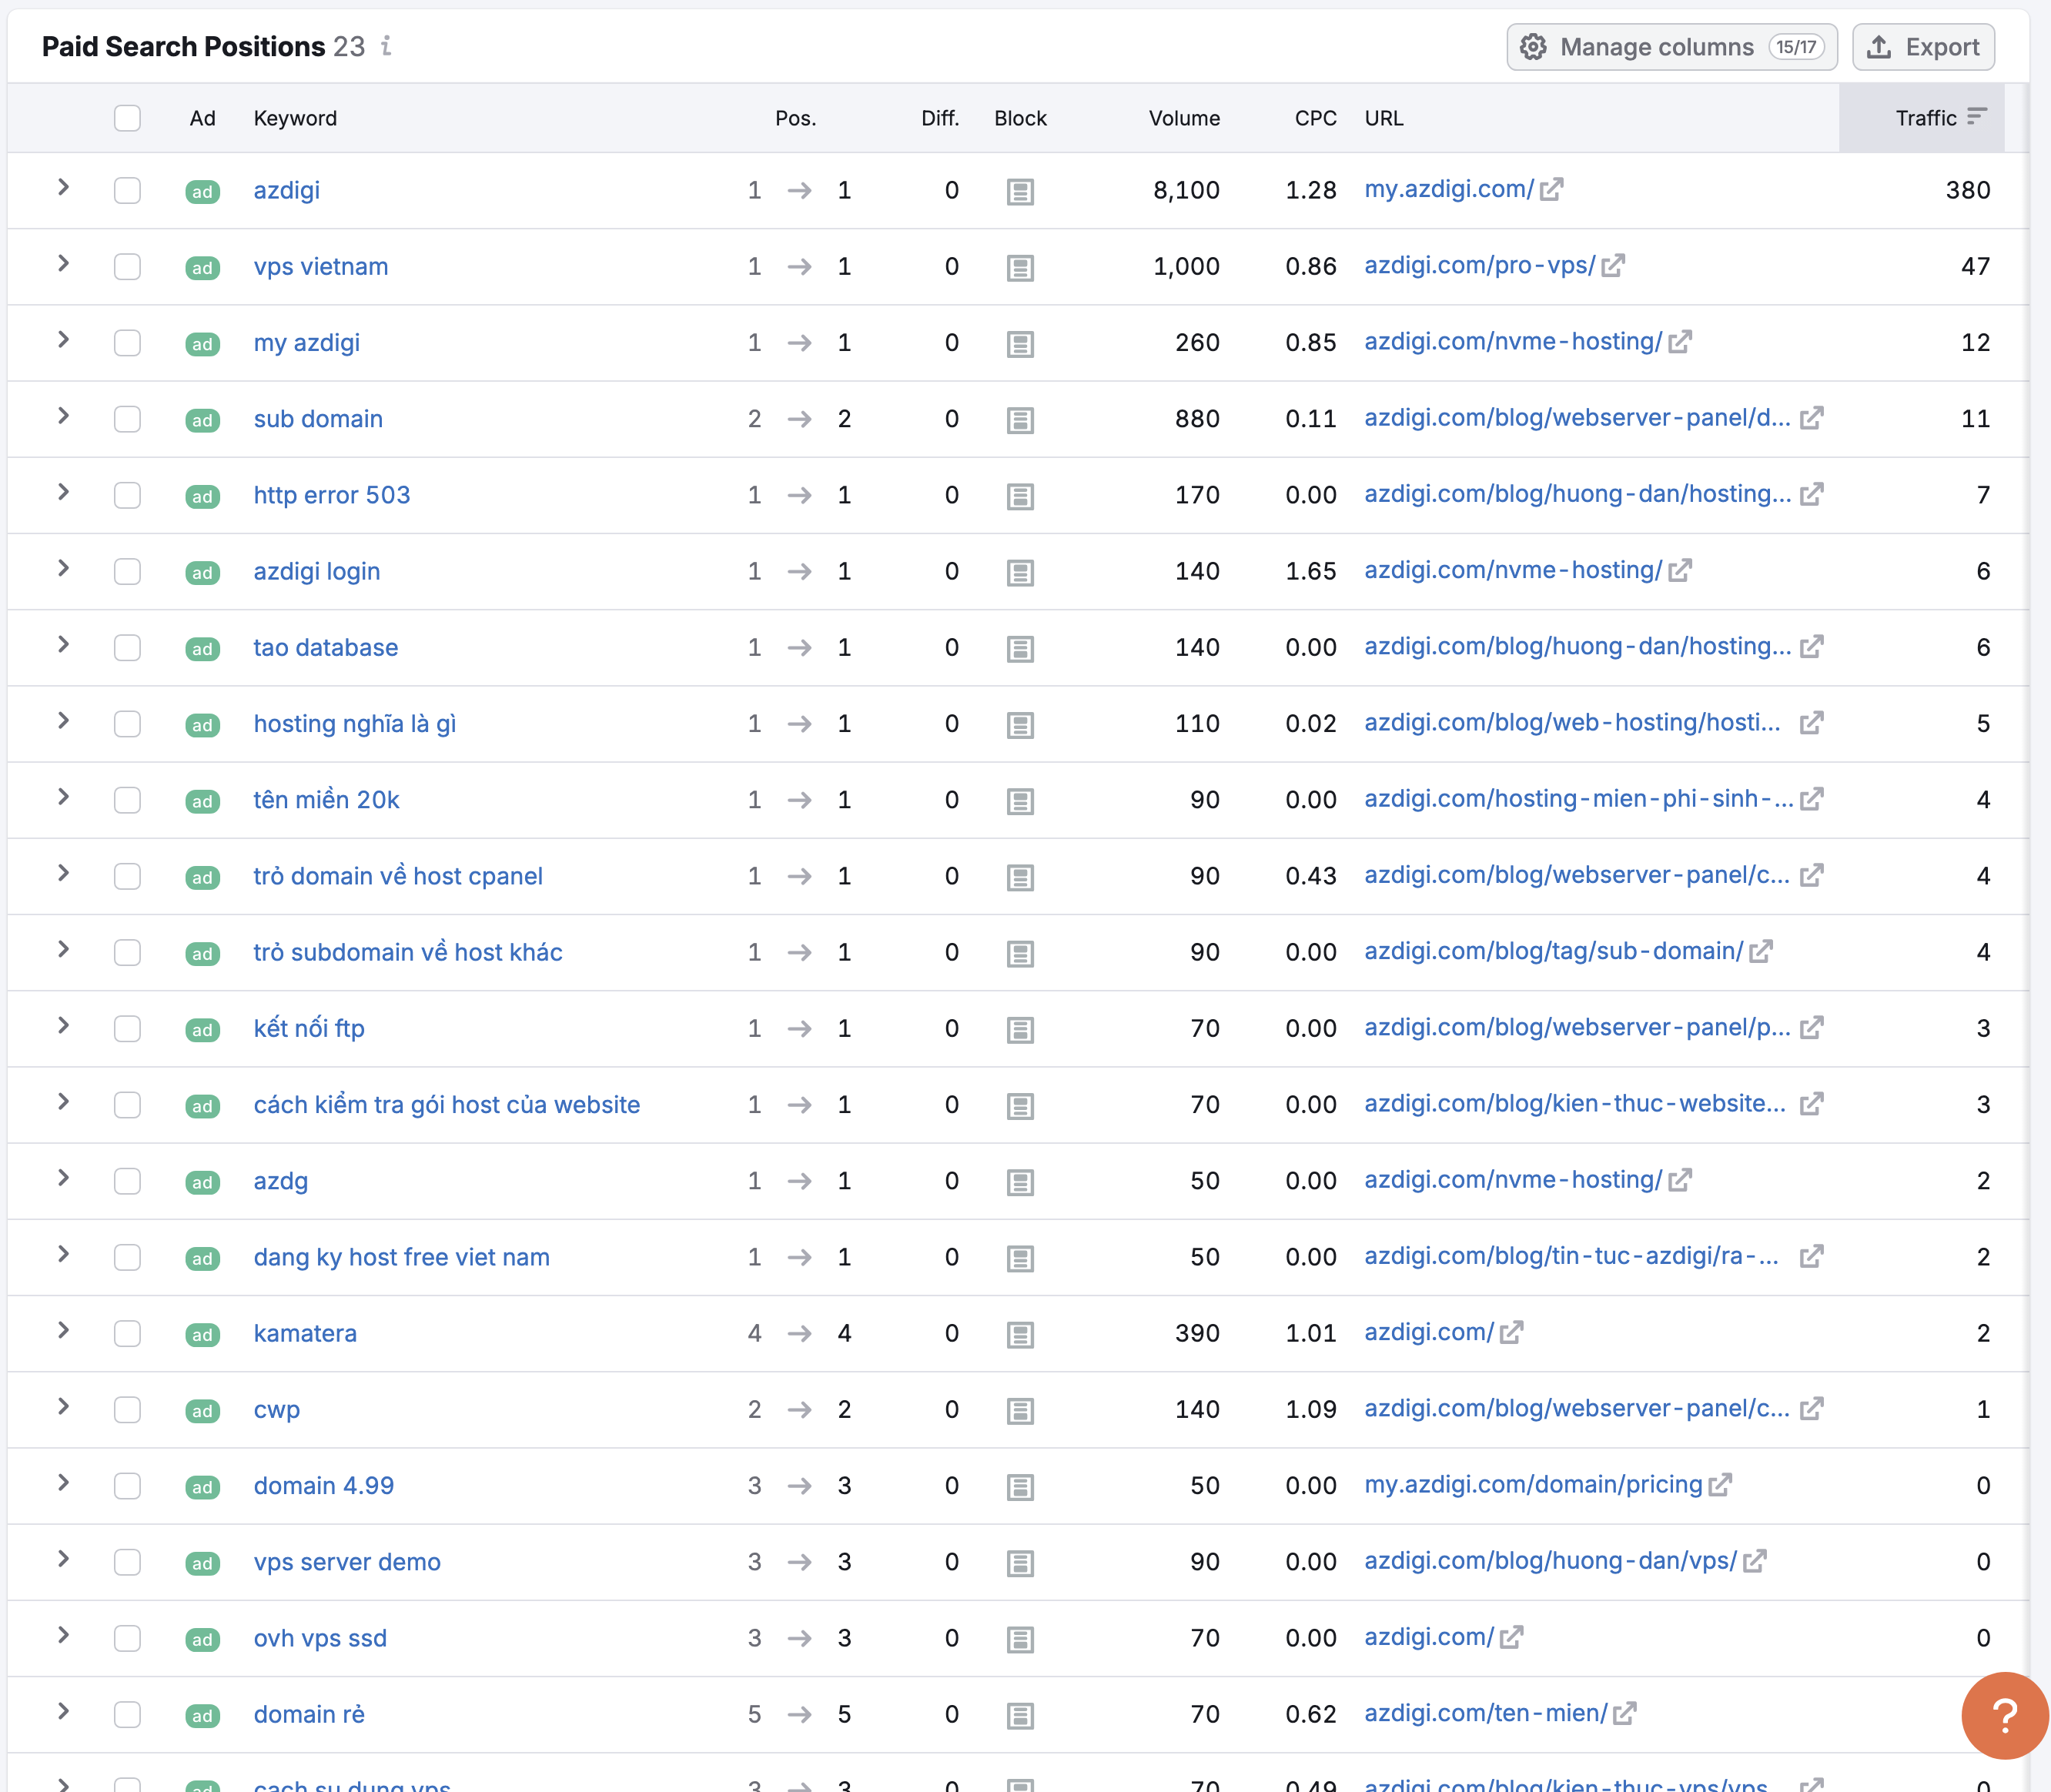The width and height of the screenshot is (2051, 1792).
Task: Expand the cwp row
Action: coord(63,1406)
